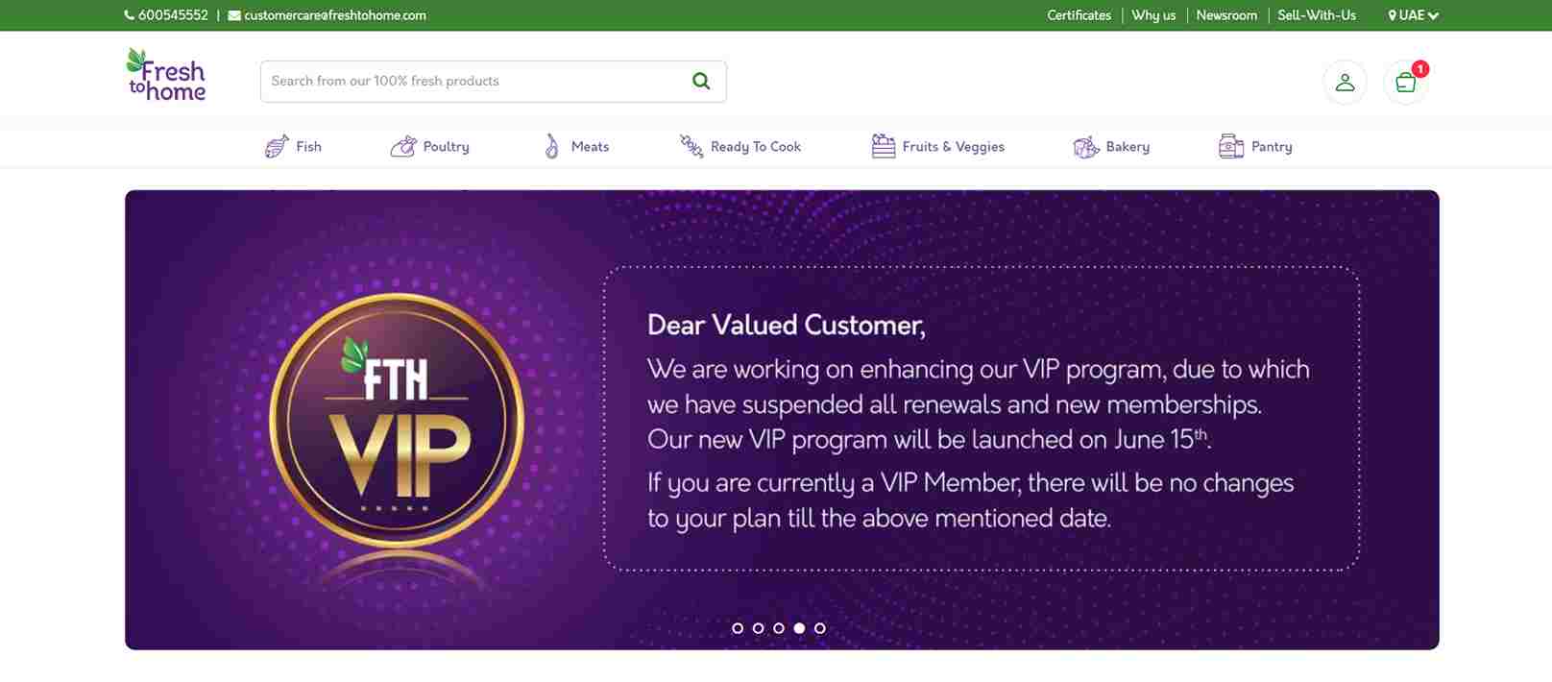Select the fifth carousel slide dot
This screenshot has height=682, width=1552.
click(820, 628)
